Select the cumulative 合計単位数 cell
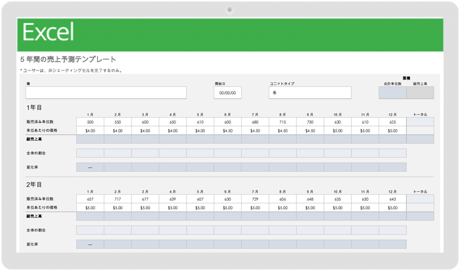The width and height of the screenshot is (460, 271). (x=392, y=93)
